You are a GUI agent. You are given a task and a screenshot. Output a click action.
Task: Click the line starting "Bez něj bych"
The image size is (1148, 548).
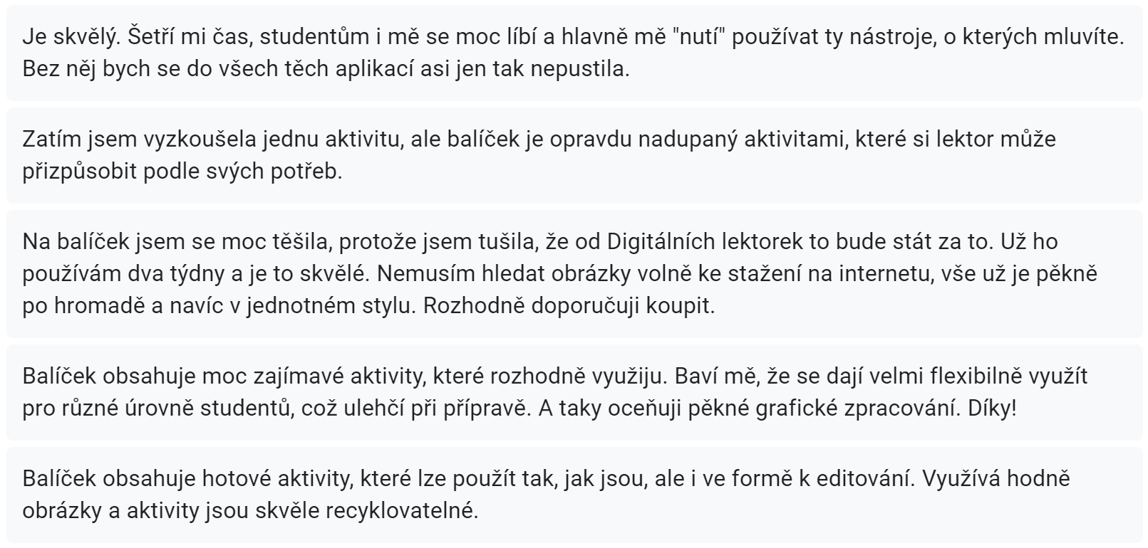pos(326,70)
